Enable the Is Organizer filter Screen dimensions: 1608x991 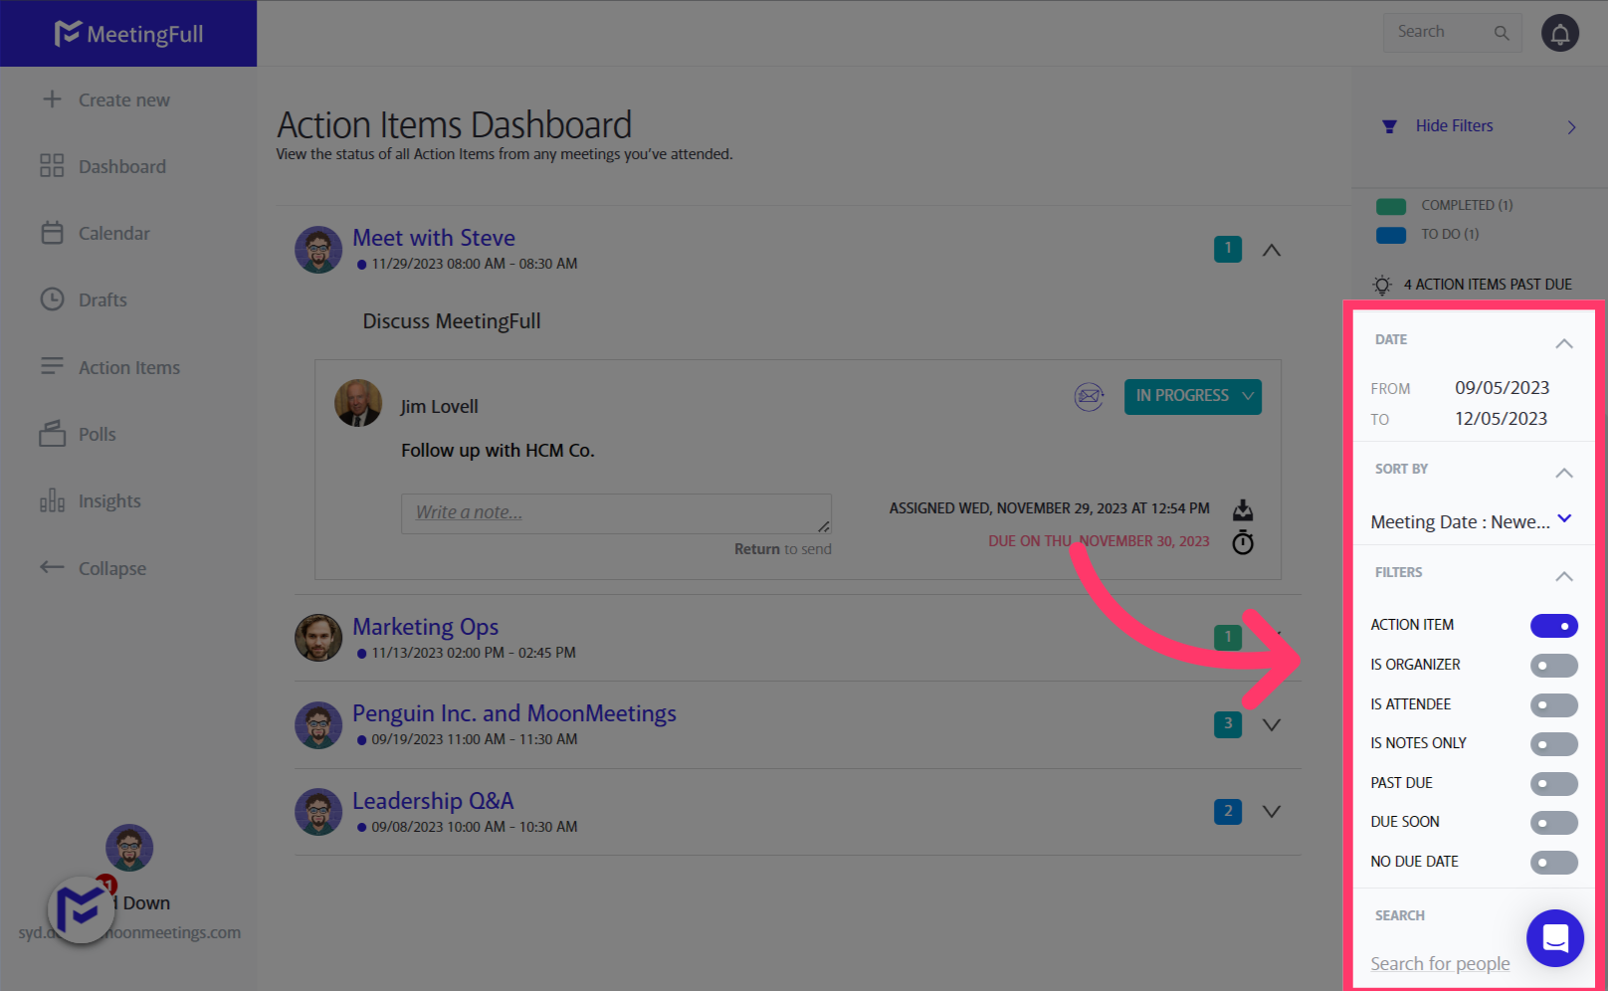(1553, 666)
